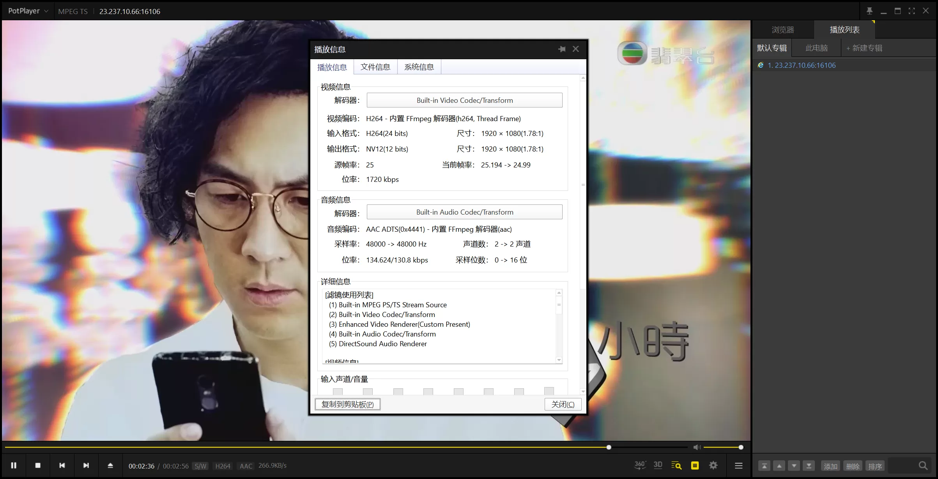Toggle the yellow playback info icon
The image size is (938, 479).
695,465
